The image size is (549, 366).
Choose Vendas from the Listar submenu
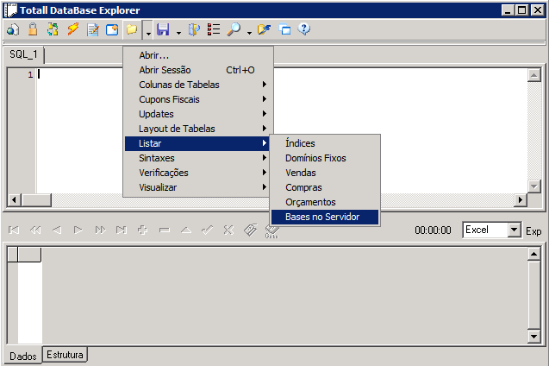click(325, 173)
